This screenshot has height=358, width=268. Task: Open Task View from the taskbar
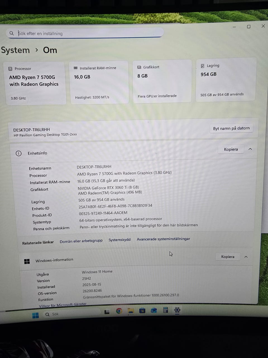point(107,312)
